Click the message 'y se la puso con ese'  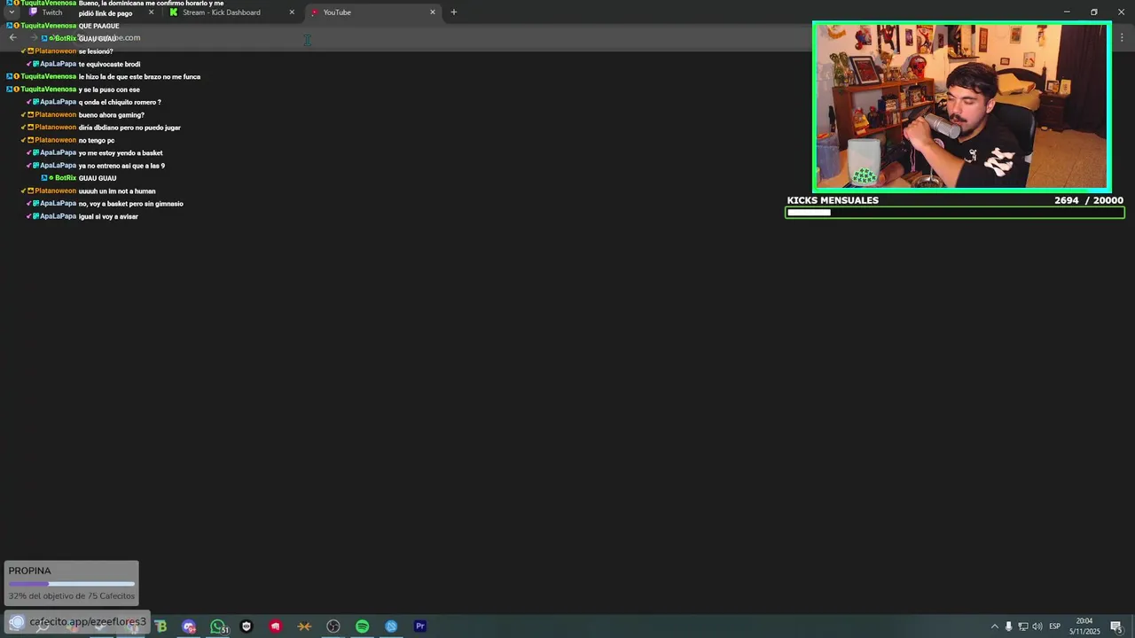point(109,89)
